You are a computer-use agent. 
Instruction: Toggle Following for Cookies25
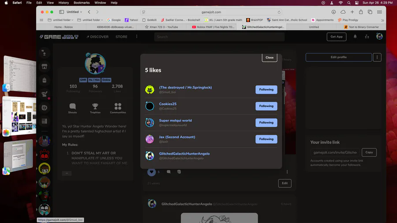pyautogui.click(x=266, y=106)
